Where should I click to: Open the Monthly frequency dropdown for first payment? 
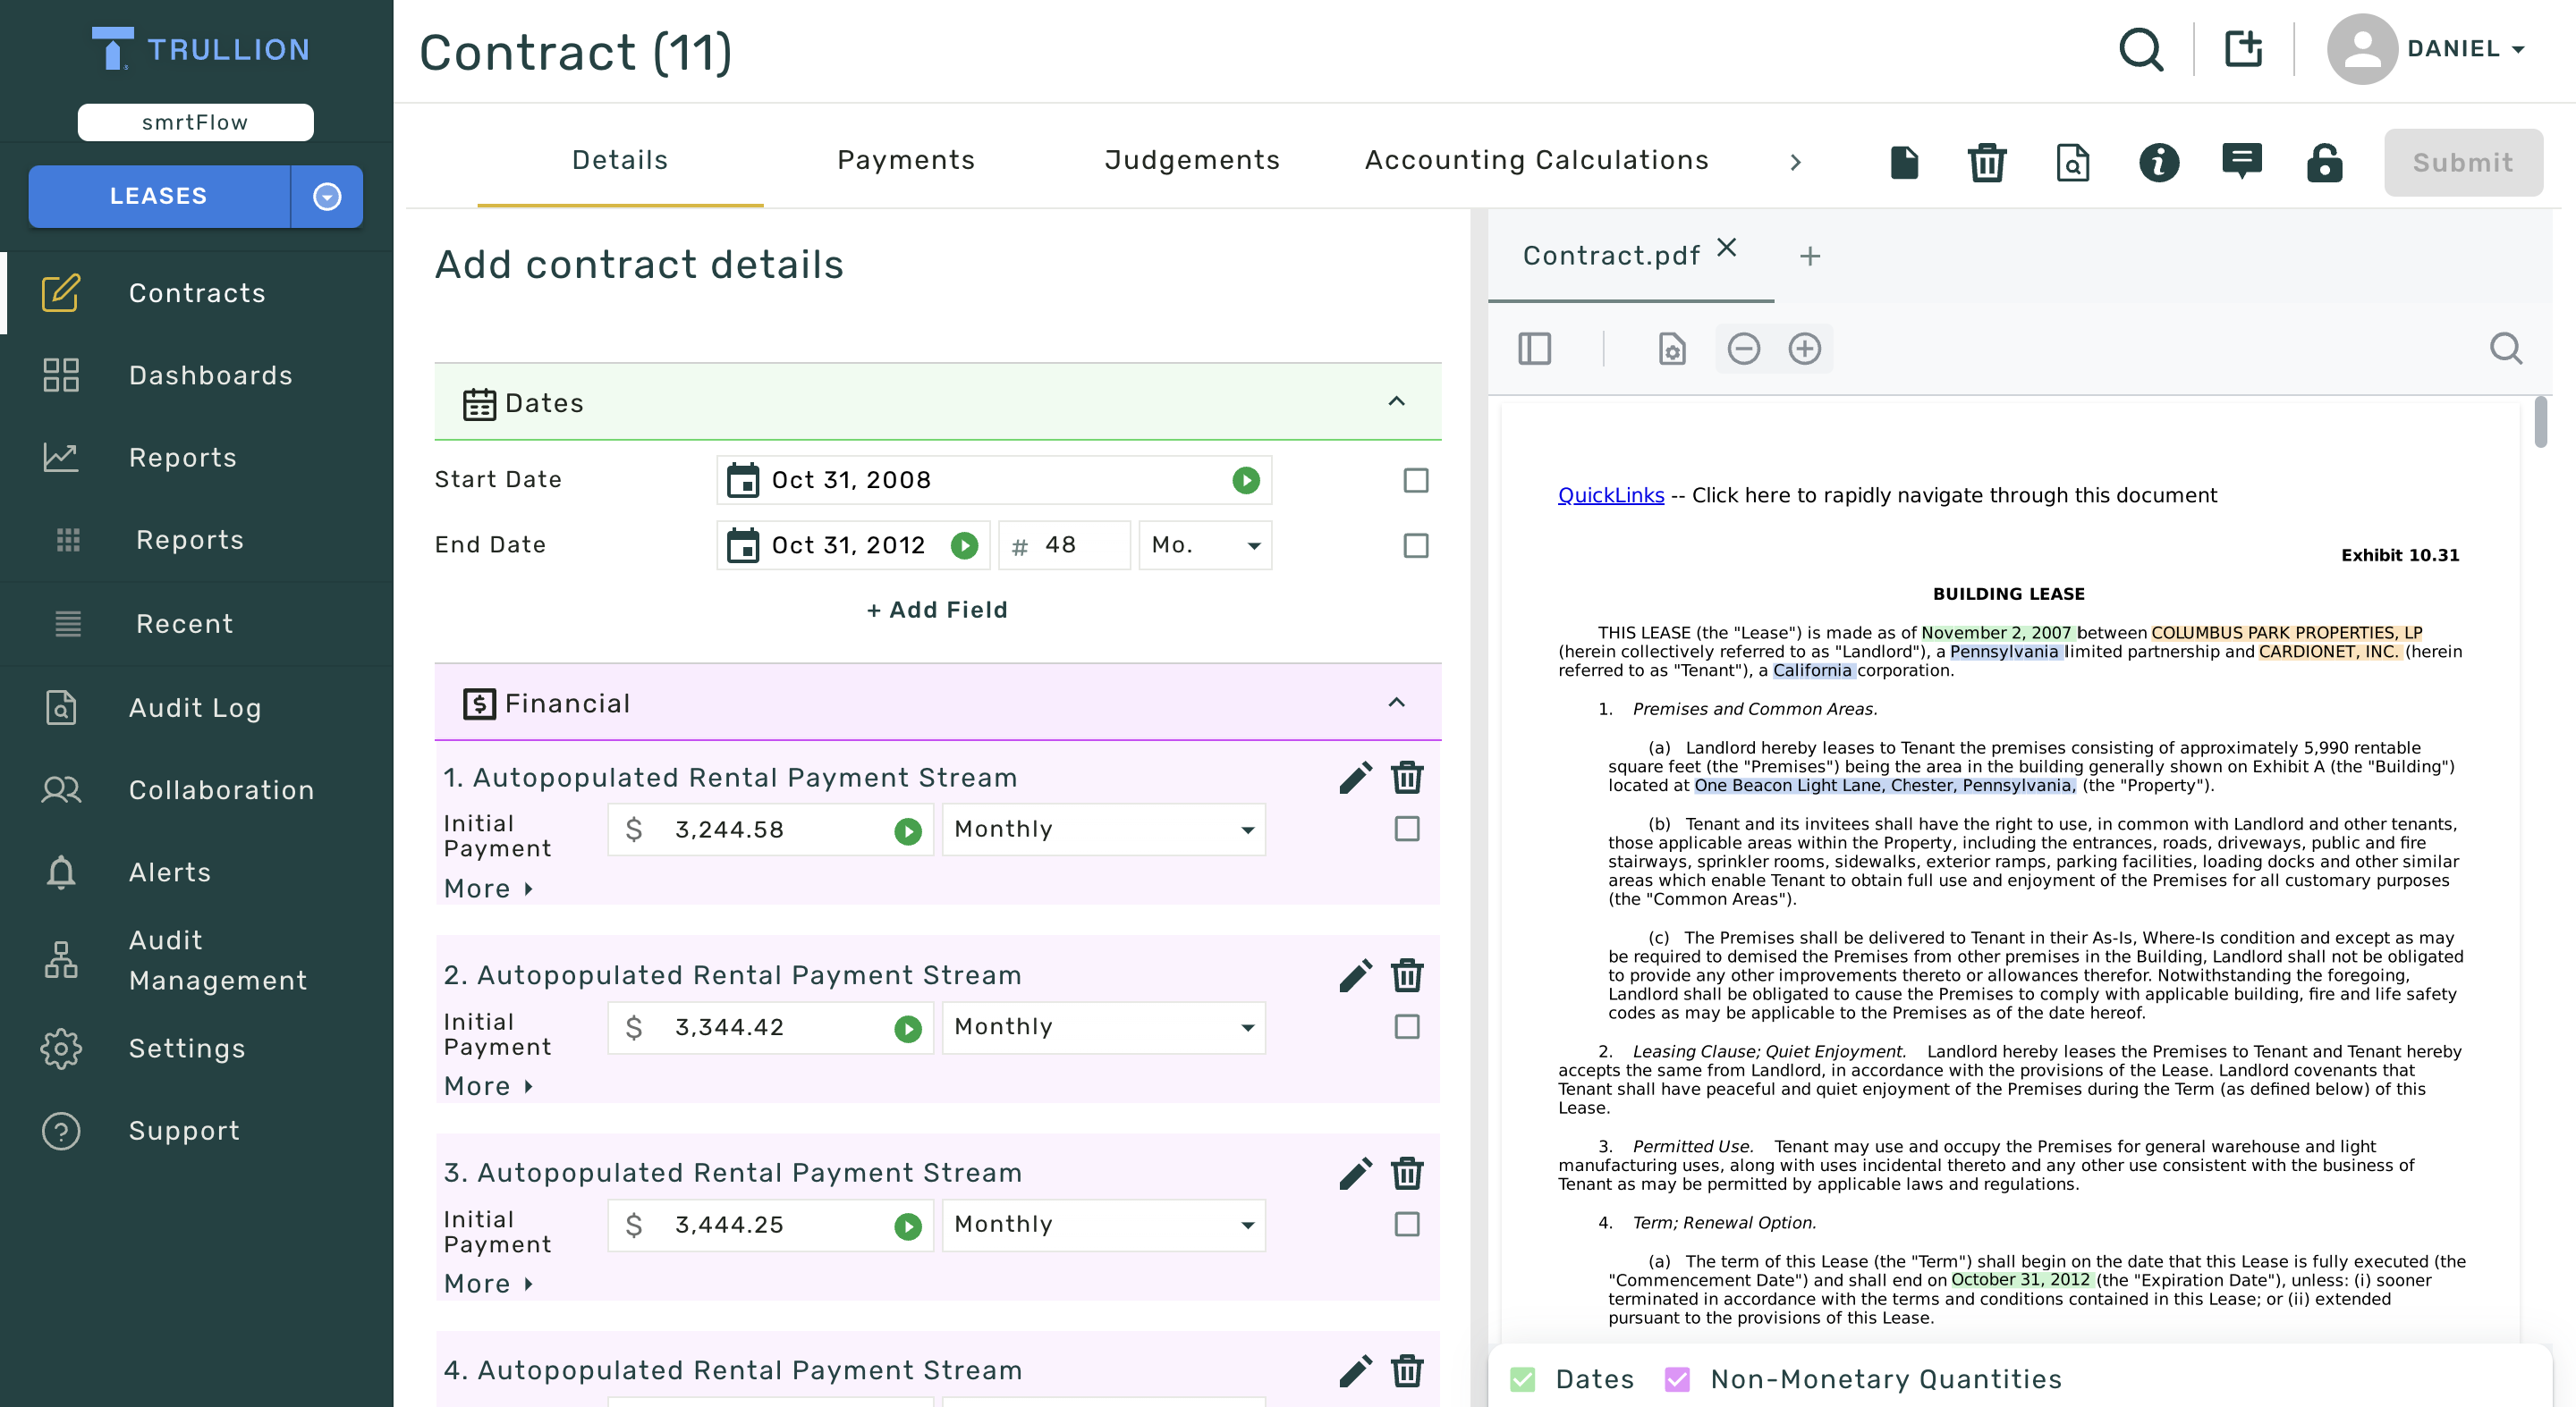point(1102,829)
